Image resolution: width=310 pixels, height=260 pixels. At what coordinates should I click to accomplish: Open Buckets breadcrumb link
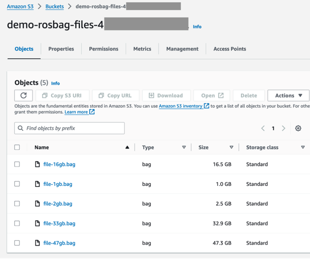[x=54, y=6]
